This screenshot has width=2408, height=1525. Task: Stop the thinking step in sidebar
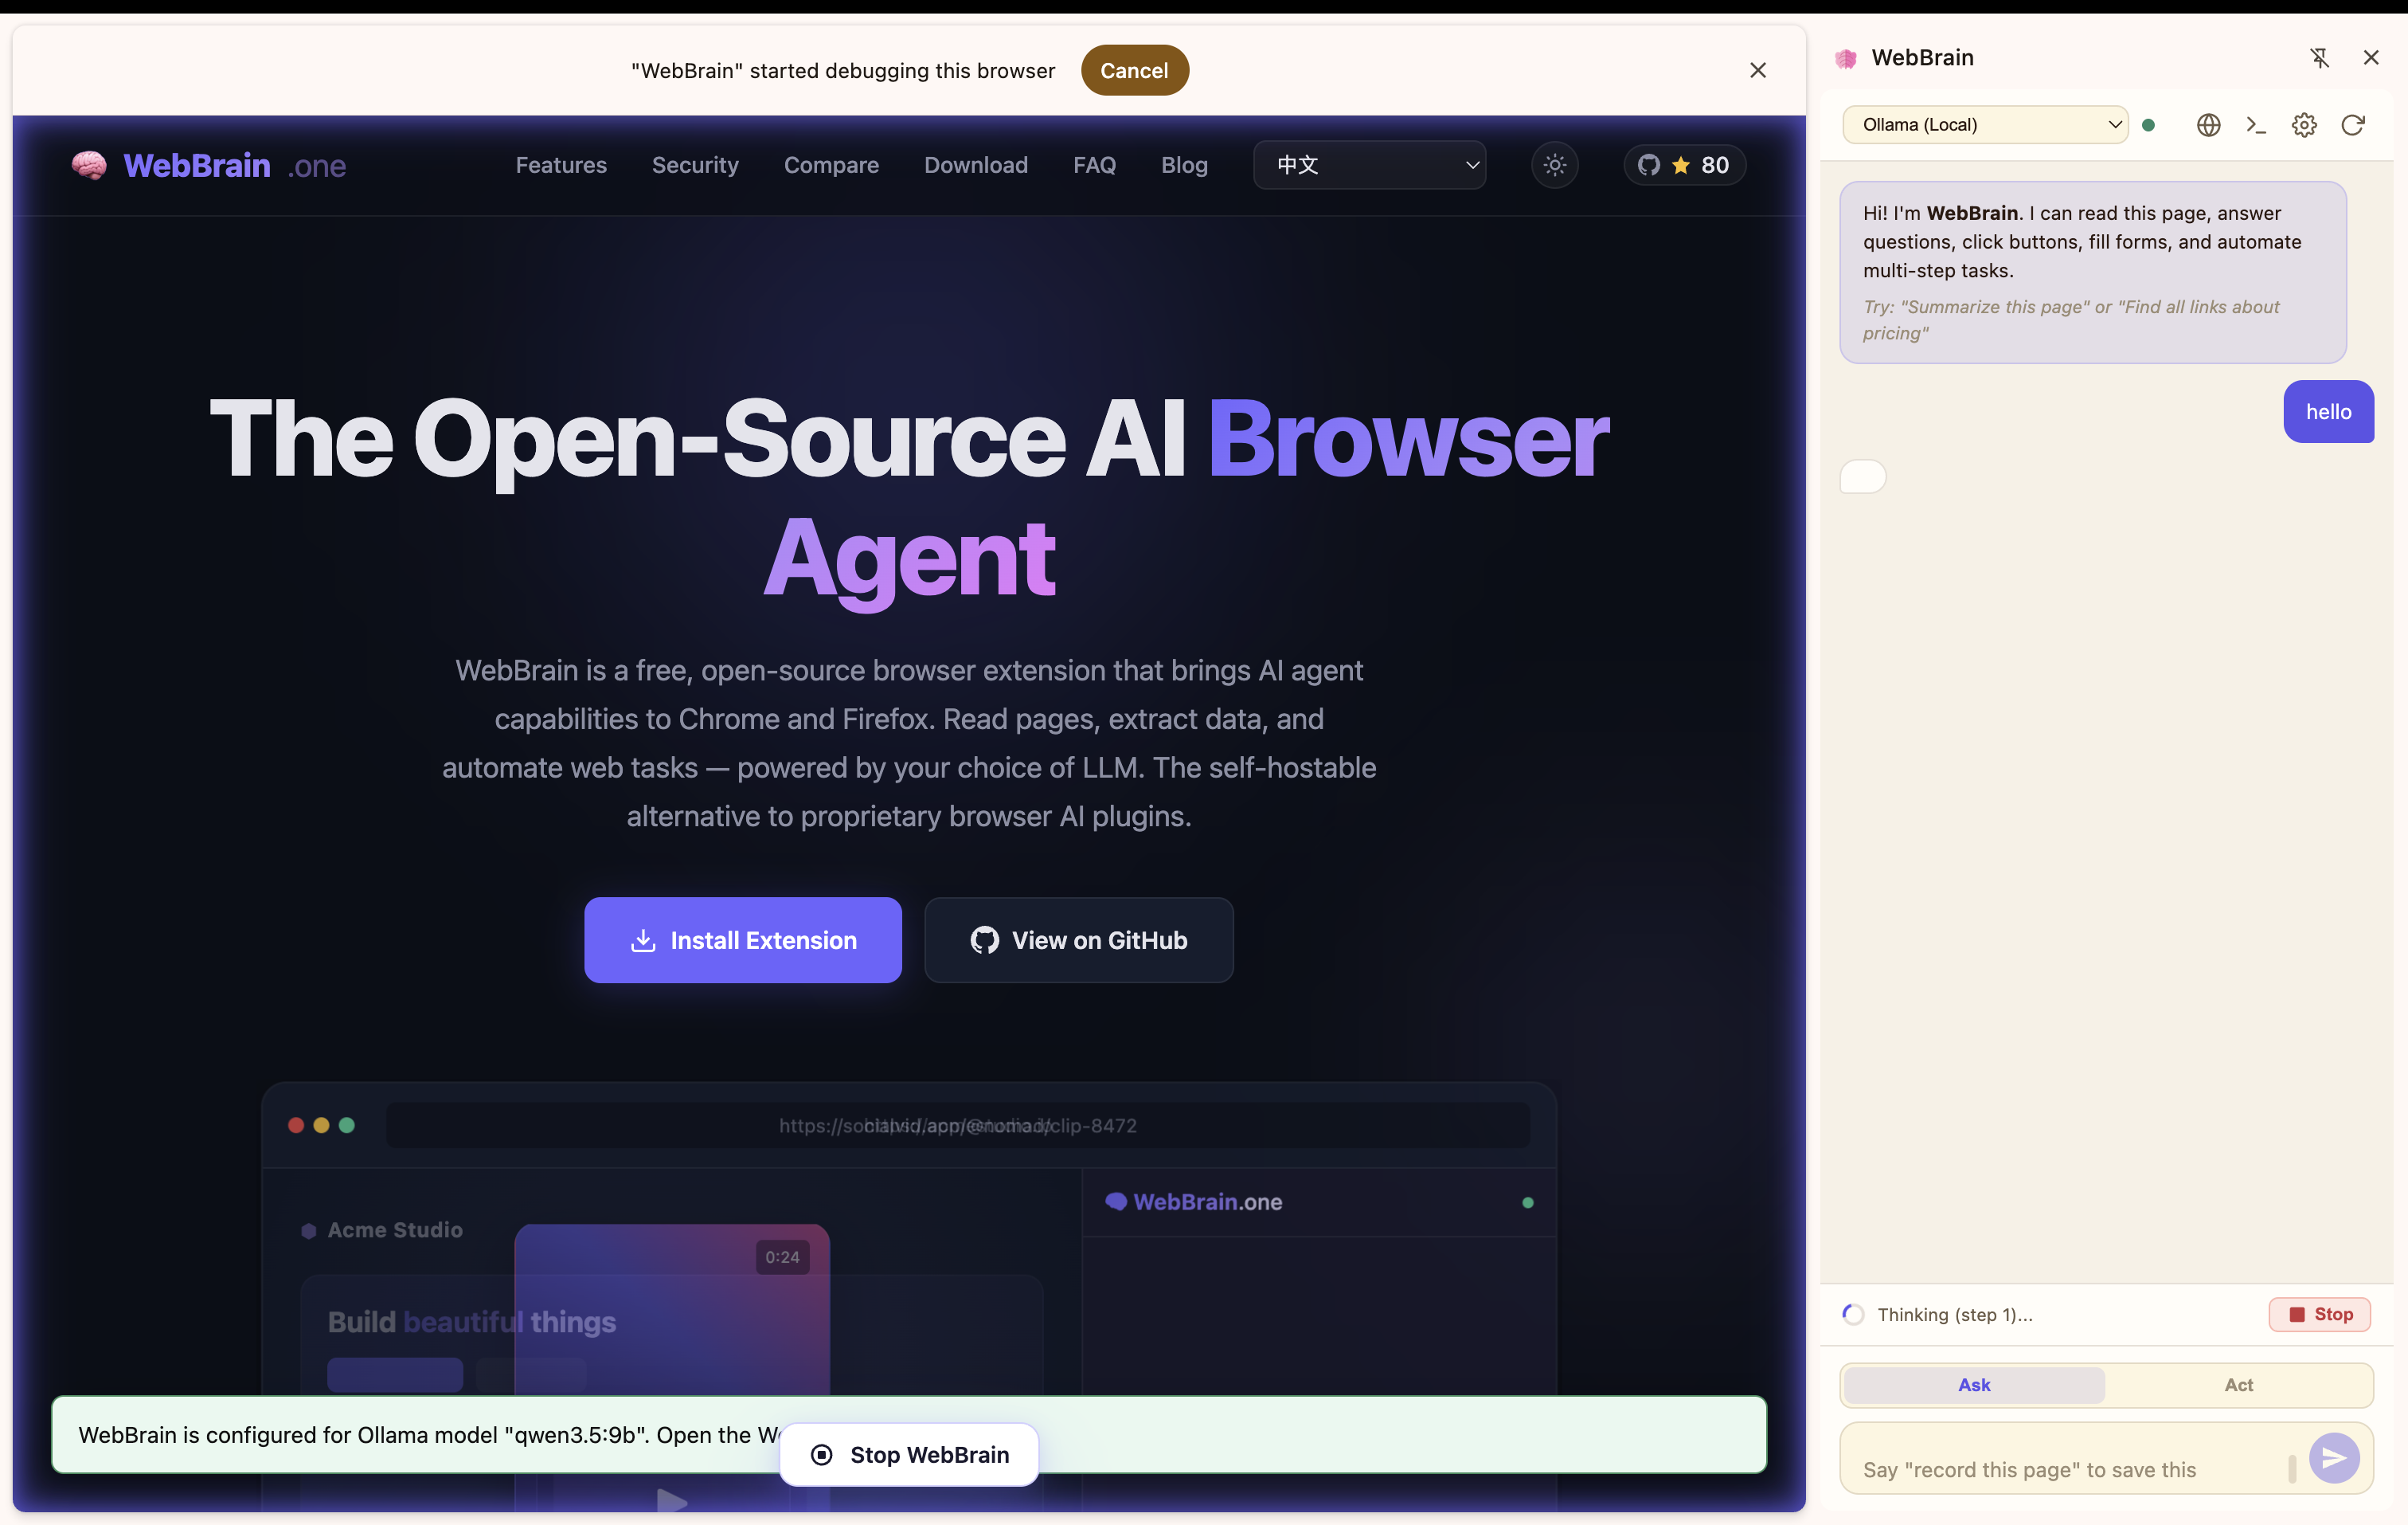click(x=2319, y=1314)
